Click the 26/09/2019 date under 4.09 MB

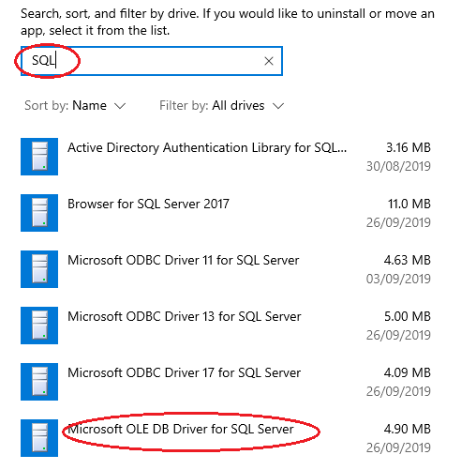tap(398, 391)
